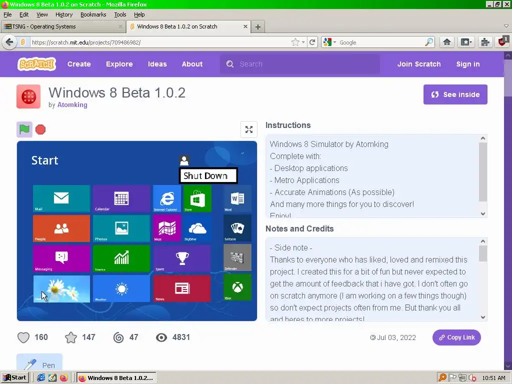512x384 pixels.
Task: Reload the current page
Action: [312, 42]
